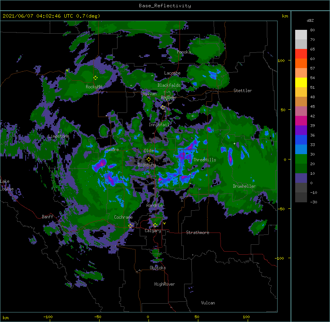Click the RockyMH label
The image size is (330, 322).
94,87
